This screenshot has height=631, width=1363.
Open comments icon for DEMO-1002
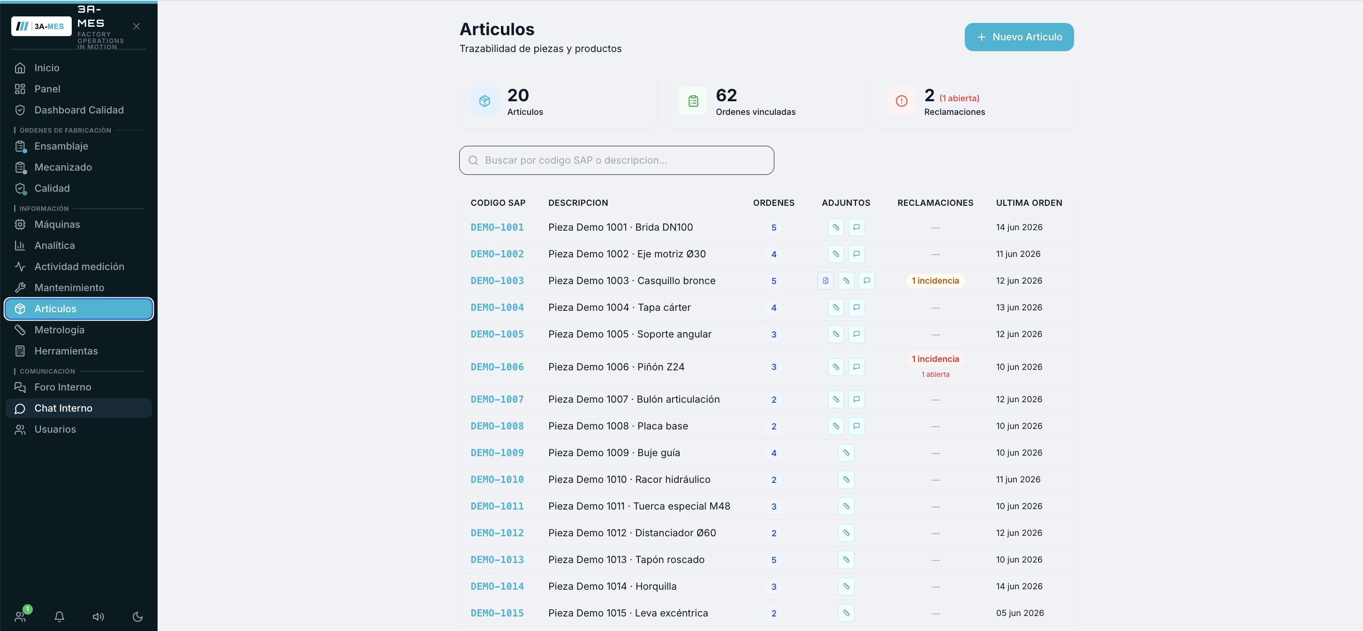[856, 254]
